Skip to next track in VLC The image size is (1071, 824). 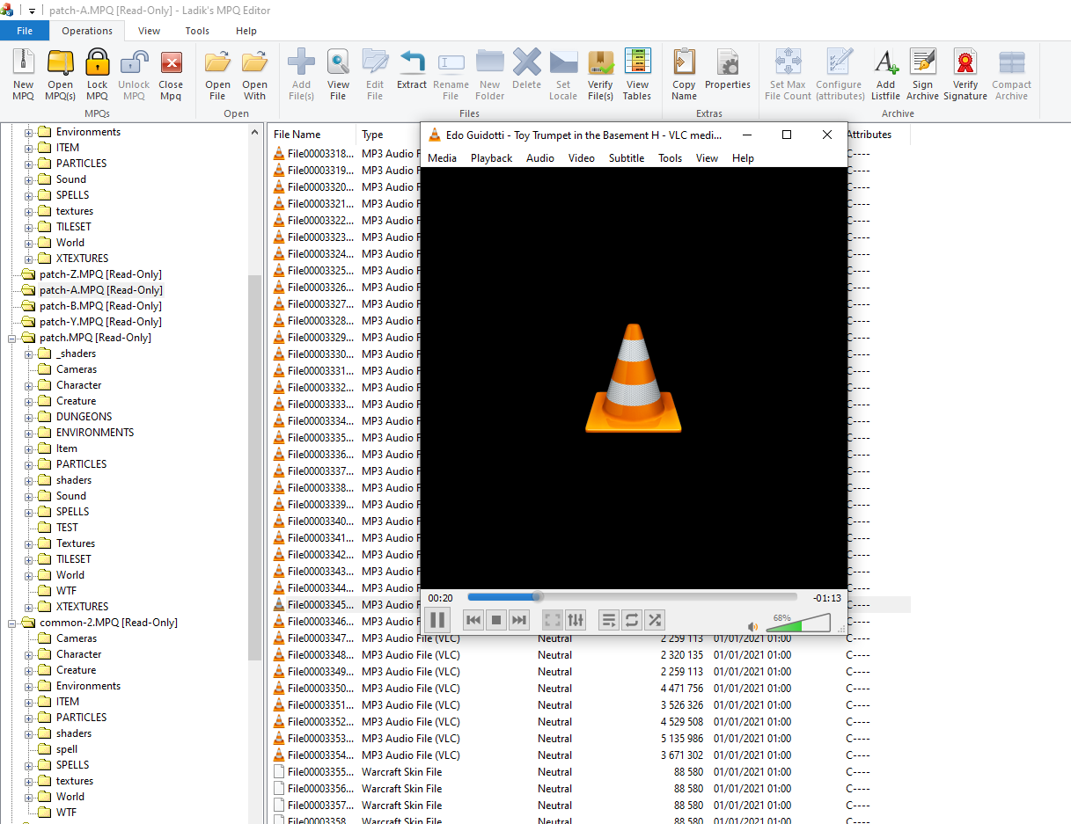519,620
